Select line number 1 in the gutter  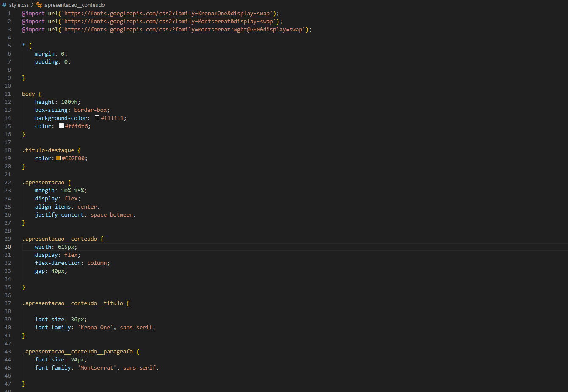pyautogui.click(x=9, y=14)
